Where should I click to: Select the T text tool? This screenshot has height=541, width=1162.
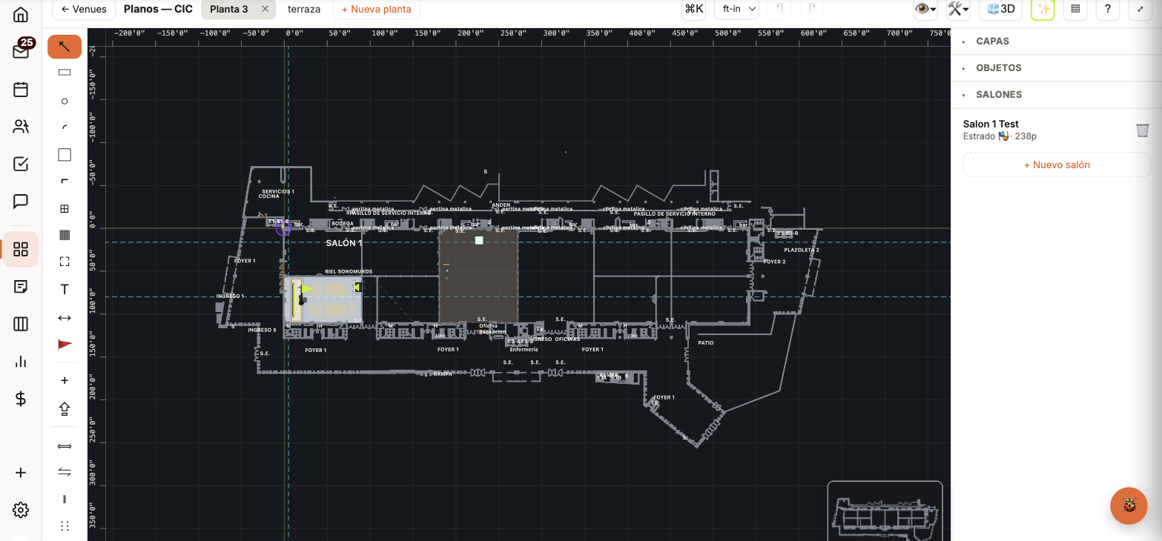65,289
